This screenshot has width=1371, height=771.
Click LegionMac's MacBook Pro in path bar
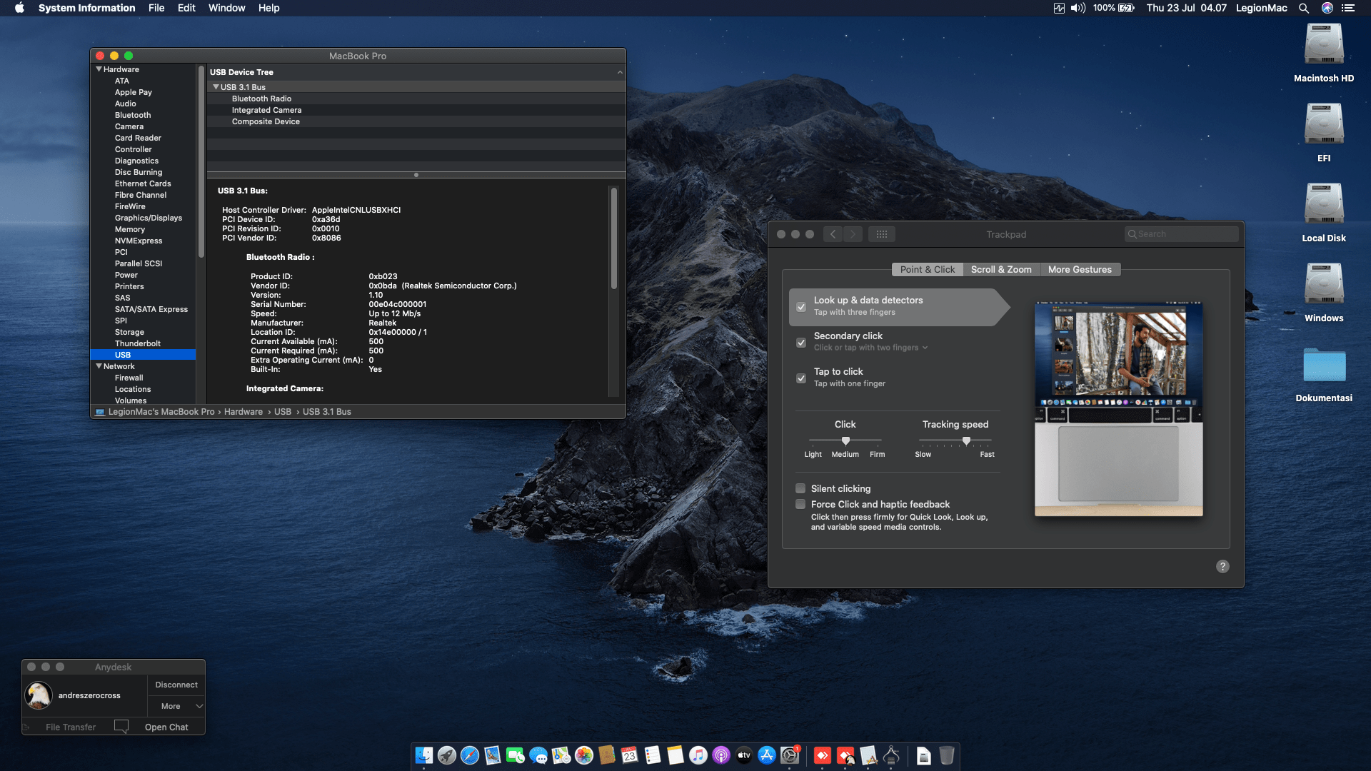tap(161, 412)
